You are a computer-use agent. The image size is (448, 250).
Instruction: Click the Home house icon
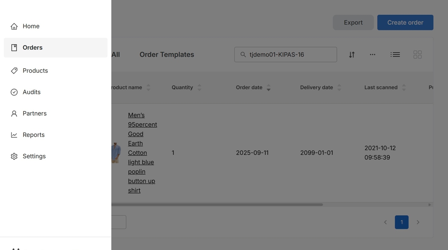pyautogui.click(x=14, y=26)
